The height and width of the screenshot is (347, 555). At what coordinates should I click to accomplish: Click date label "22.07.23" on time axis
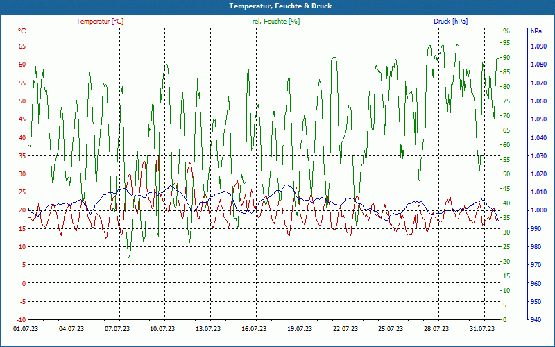[x=345, y=329]
